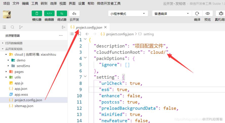The height and width of the screenshot is (123, 225).
Task: Navigate back with the left arrow
Action: point(87,34)
